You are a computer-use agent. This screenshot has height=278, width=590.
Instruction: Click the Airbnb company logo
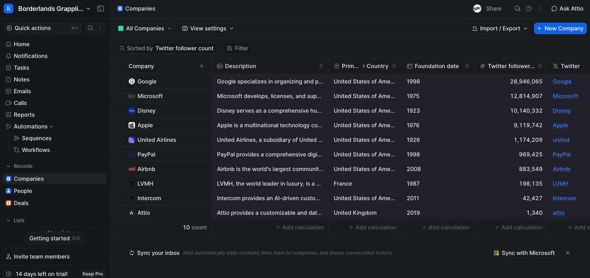click(132, 169)
